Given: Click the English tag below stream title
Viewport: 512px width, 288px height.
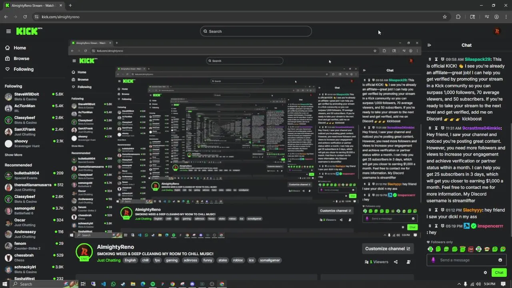Looking at the screenshot, I should click(130, 260).
